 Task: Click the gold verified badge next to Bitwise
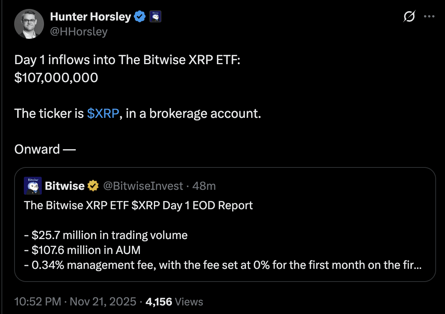click(93, 186)
